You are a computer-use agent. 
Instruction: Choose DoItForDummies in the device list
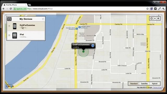click(26, 26)
